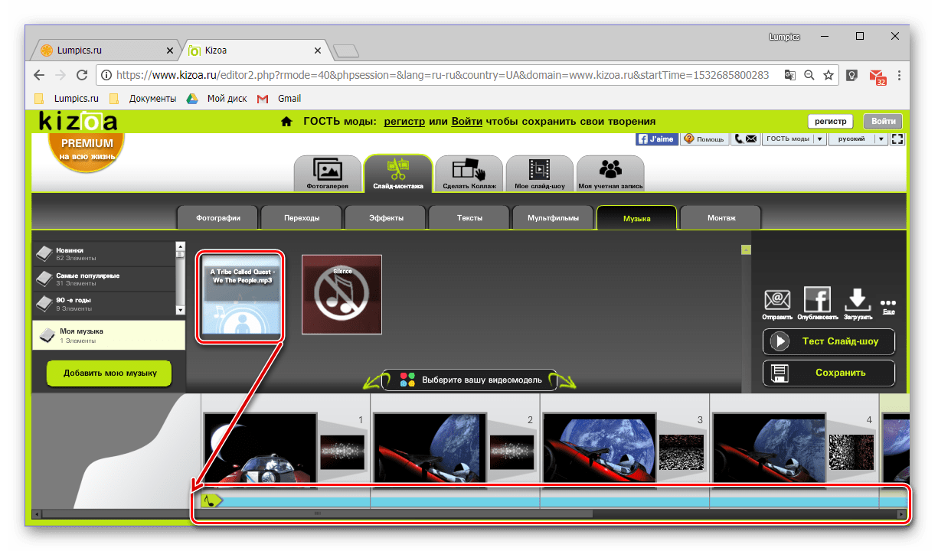Open Мое слайд-шоу icon tab
The width and height of the screenshot is (938, 551).
[x=539, y=173]
